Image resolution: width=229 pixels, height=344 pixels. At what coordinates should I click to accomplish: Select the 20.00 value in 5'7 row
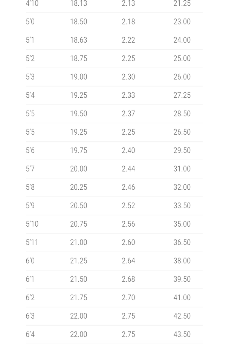point(78,169)
